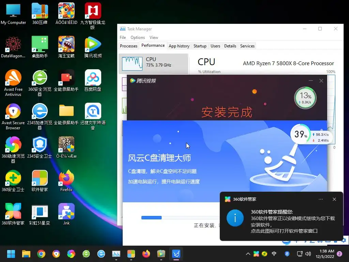
Task: Launch Avast Free Antivirus shortcut
Action: (x=13, y=83)
